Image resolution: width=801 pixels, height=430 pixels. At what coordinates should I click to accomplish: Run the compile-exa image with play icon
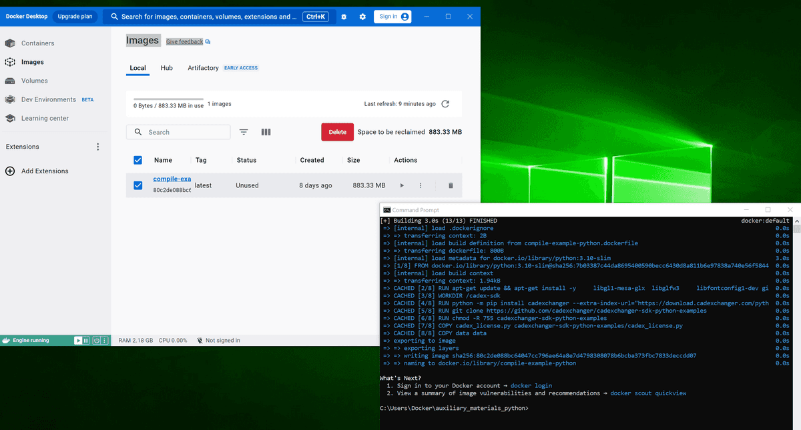402,185
